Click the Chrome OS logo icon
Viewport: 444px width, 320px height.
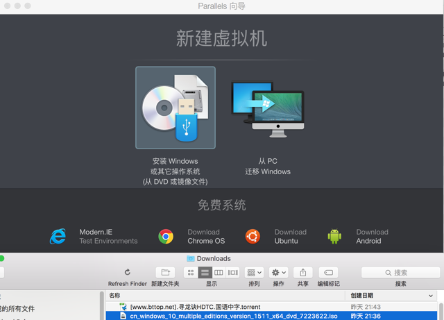click(166, 237)
